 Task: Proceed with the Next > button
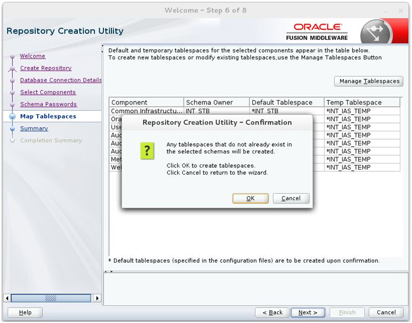308,312
